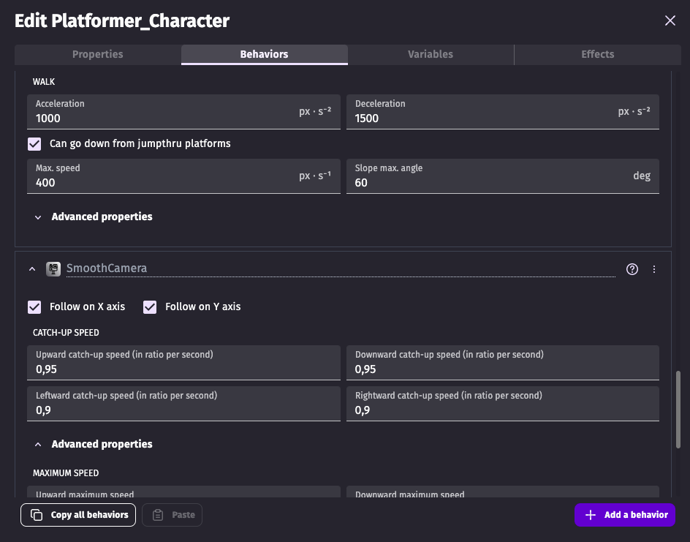This screenshot has width=690, height=542.
Task: Click the copy icon in Copy all behaviors
Action: click(x=37, y=515)
